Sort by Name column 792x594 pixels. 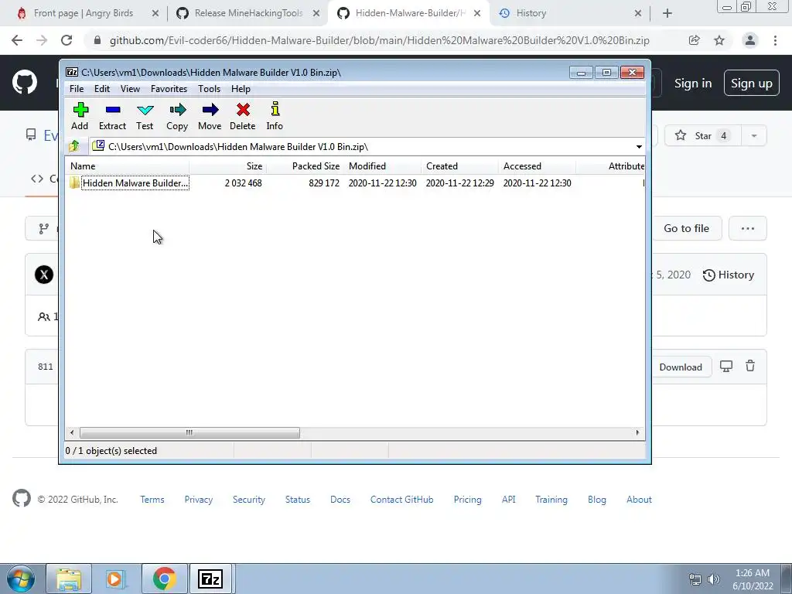coord(128,166)
